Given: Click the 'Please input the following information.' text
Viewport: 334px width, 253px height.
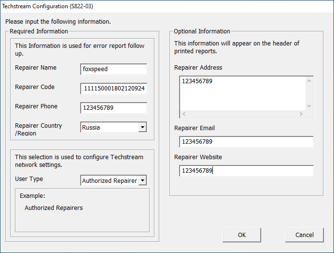Looking at the screenshot, I should (x=58, y=22).
